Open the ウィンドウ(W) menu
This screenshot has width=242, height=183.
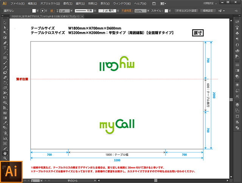122,3
